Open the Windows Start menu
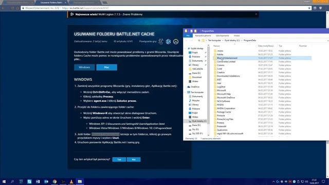 pos(4,181)
